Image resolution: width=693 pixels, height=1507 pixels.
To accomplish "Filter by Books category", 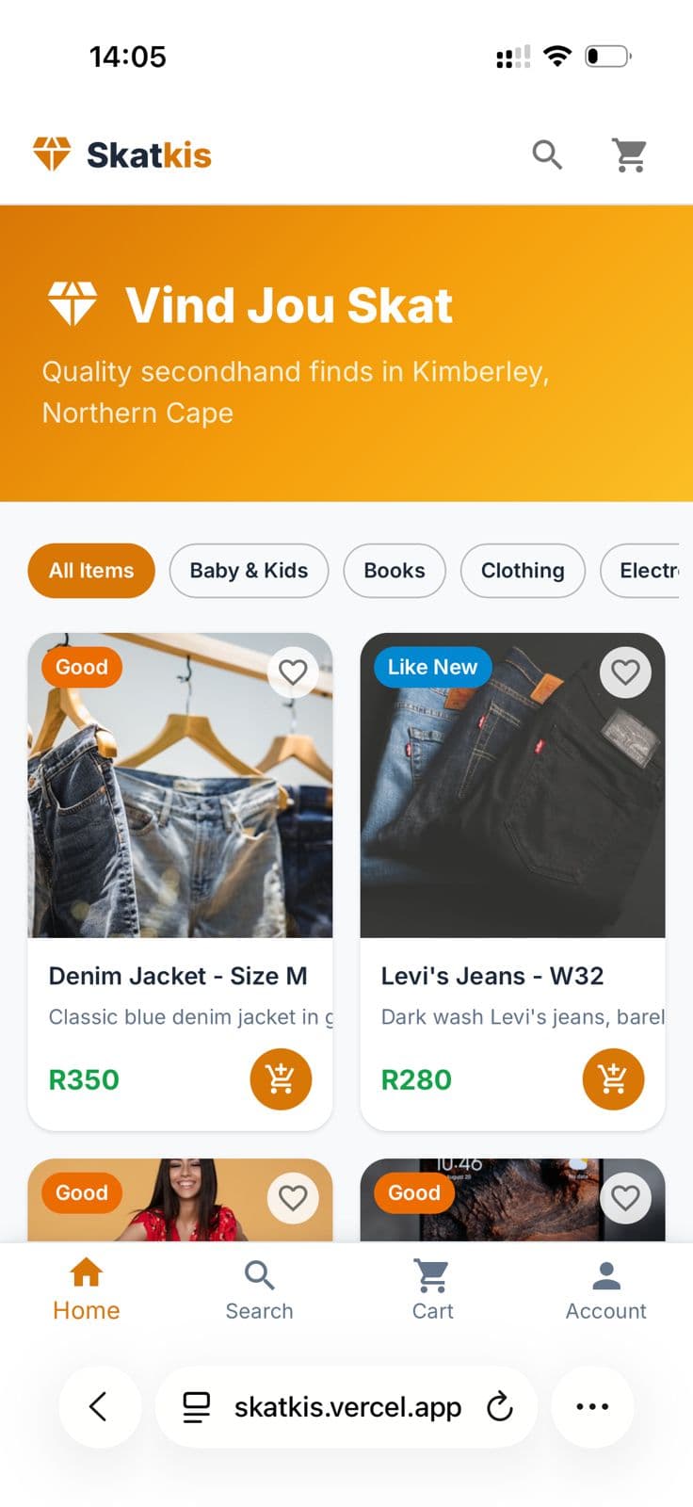I will tap(395, 571).
